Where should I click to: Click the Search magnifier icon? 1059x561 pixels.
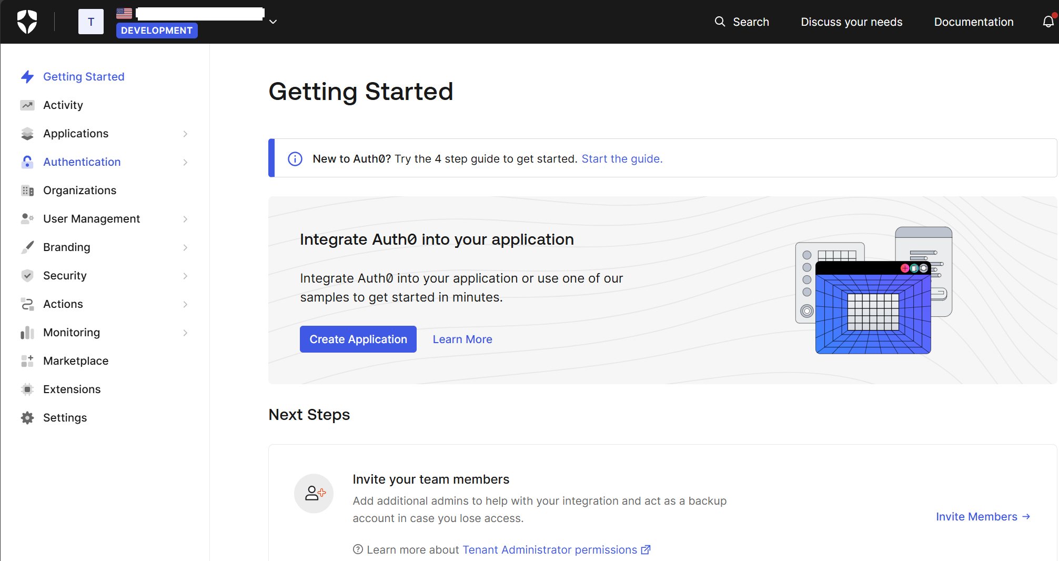point(720,22)
